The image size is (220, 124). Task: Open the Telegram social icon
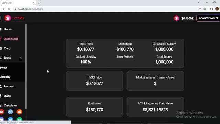click(x=10, y=112)
